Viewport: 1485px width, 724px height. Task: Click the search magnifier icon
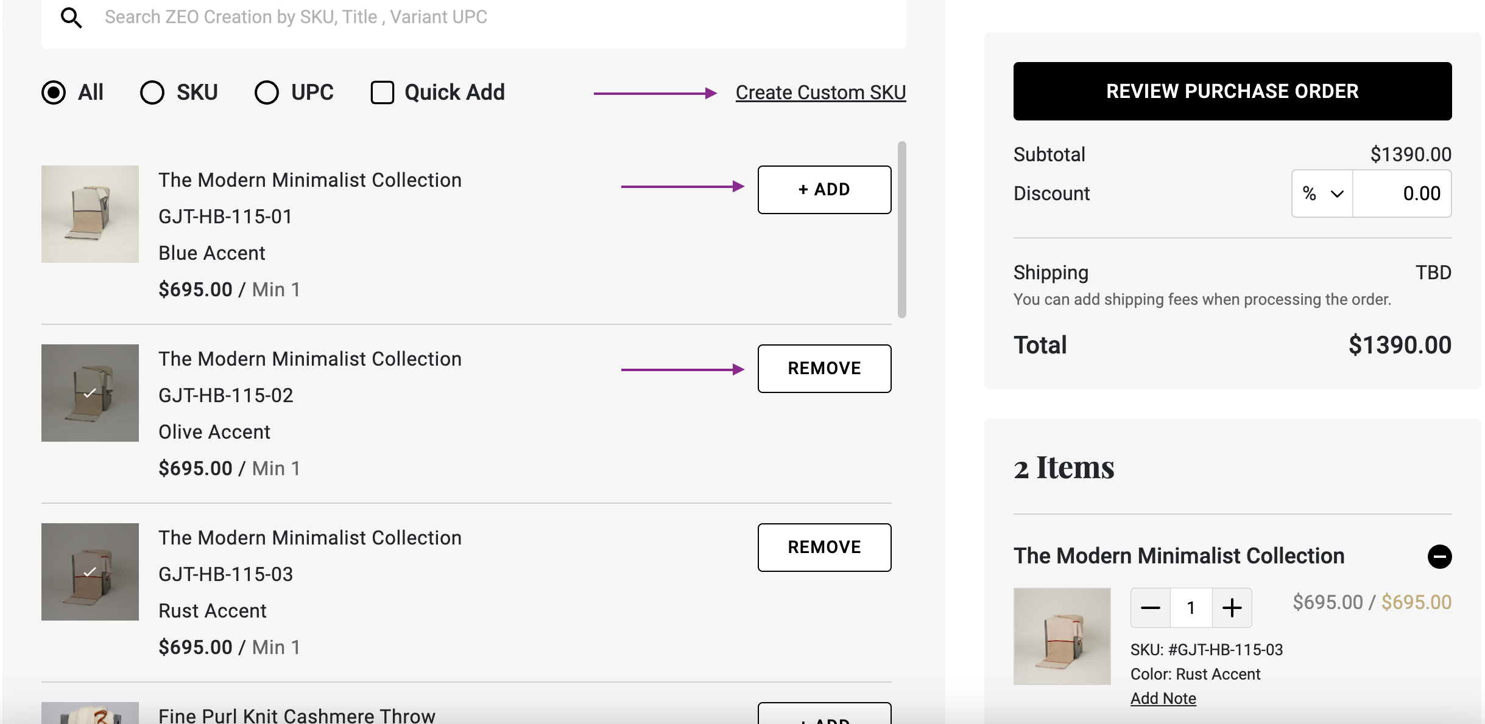coord(71,17)
